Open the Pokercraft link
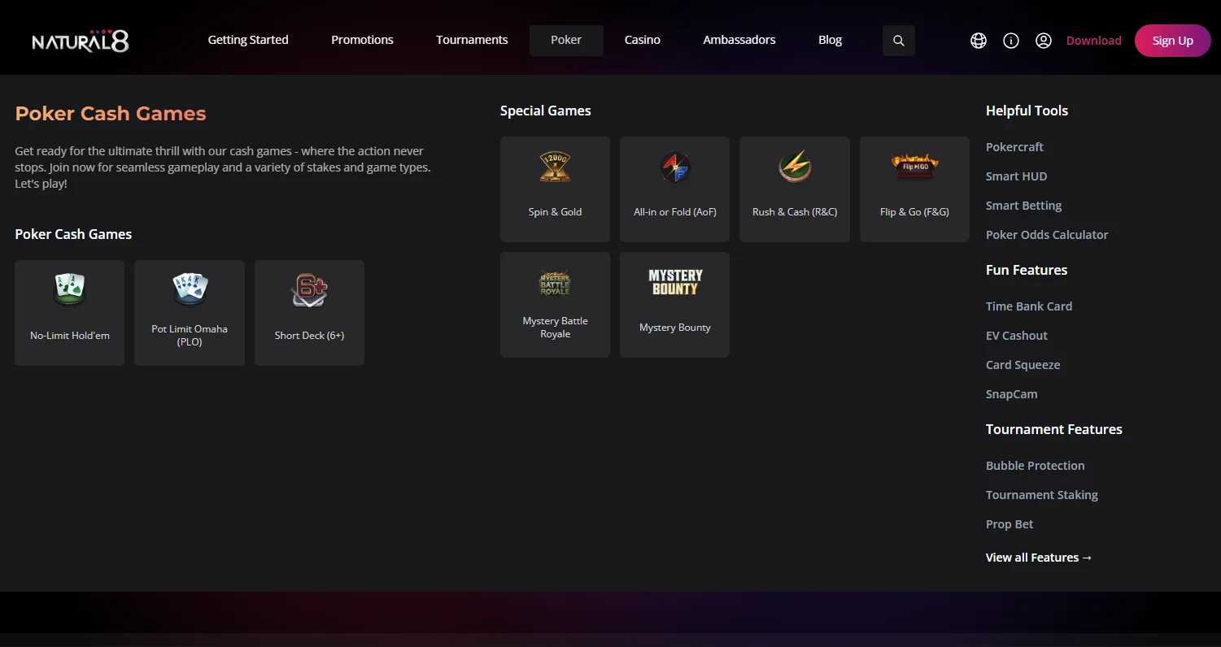 coord(1014,147)
